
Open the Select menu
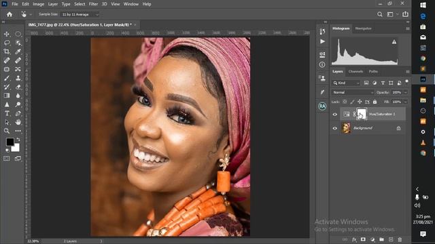[80, 4]
